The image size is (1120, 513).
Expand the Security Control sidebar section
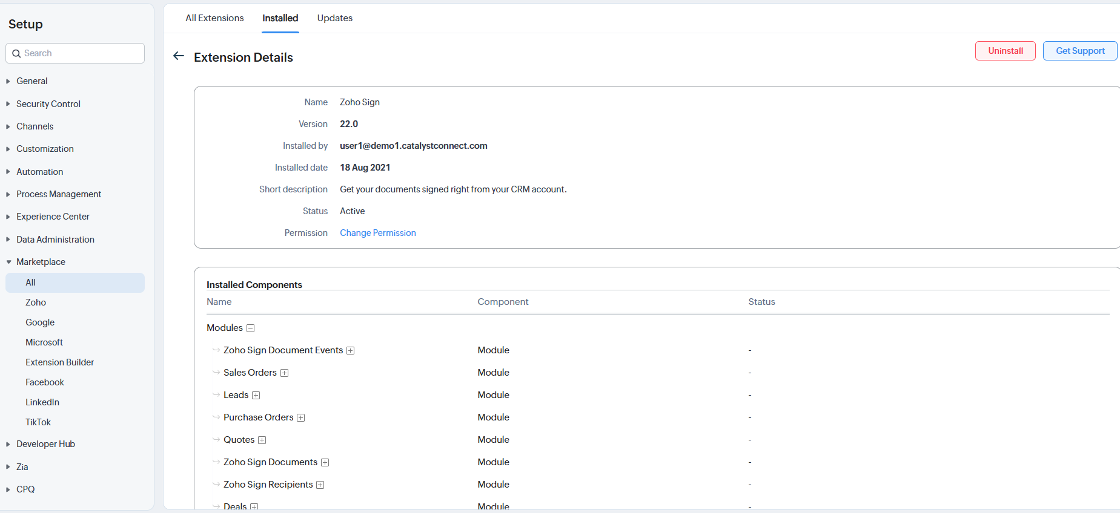(x=9, y=104)
